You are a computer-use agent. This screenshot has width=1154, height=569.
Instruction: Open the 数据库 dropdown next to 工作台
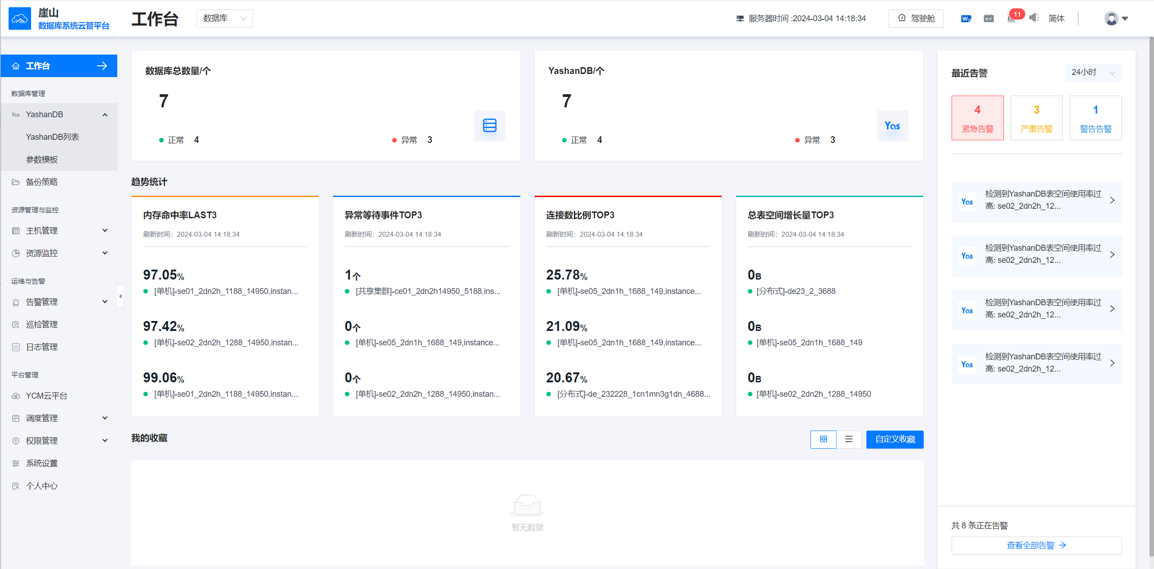[x=224, y=18]
